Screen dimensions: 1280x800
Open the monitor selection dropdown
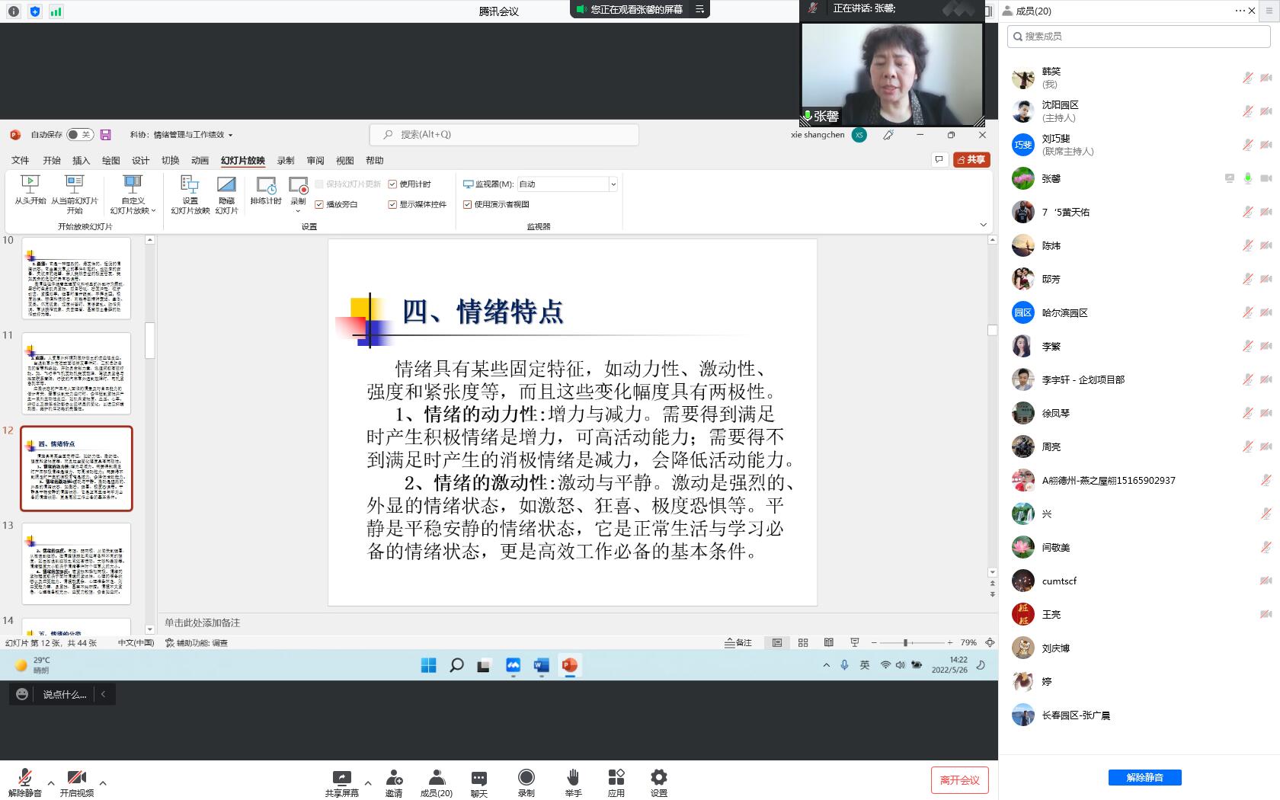coord(613,184)
